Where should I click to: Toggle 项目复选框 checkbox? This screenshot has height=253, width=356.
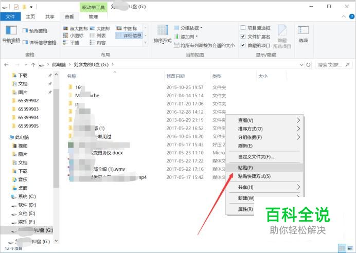[243, 28]
